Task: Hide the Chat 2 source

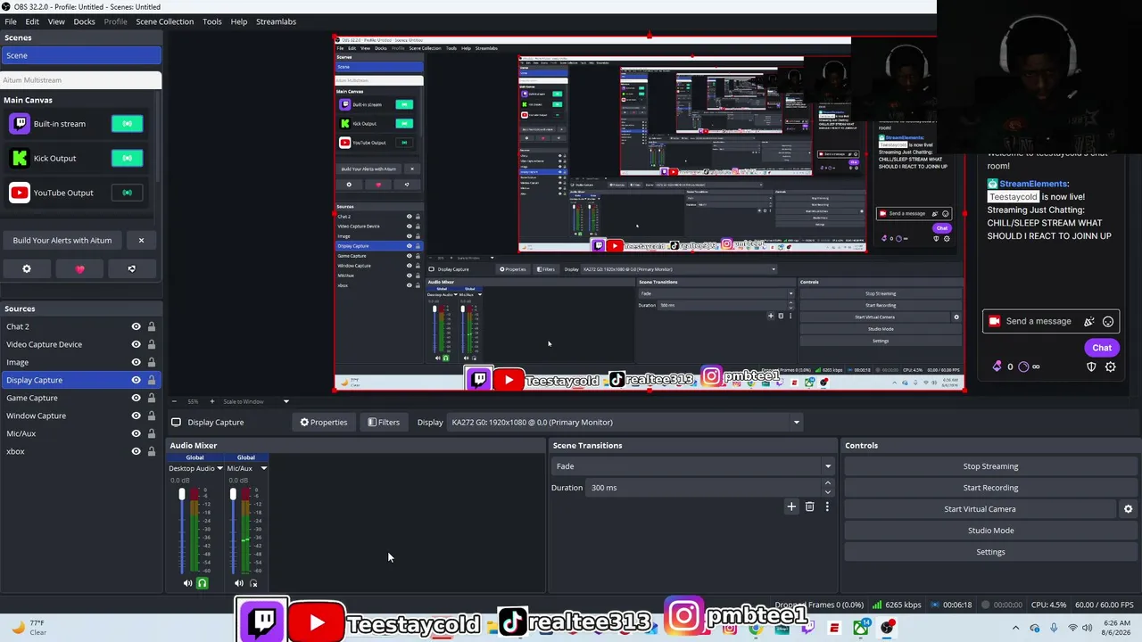Action: 136,326
